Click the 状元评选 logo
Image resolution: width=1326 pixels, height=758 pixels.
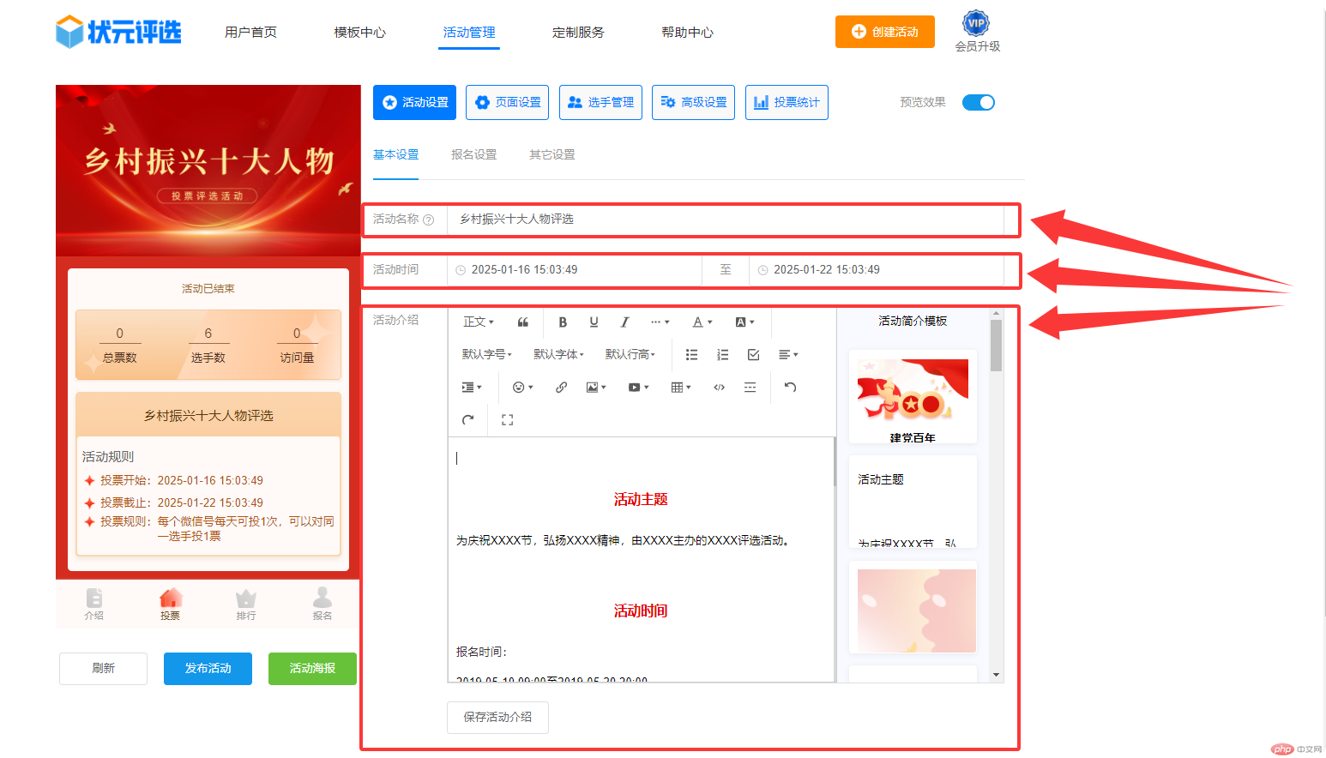pyautogui.click(x=118, y=32)
